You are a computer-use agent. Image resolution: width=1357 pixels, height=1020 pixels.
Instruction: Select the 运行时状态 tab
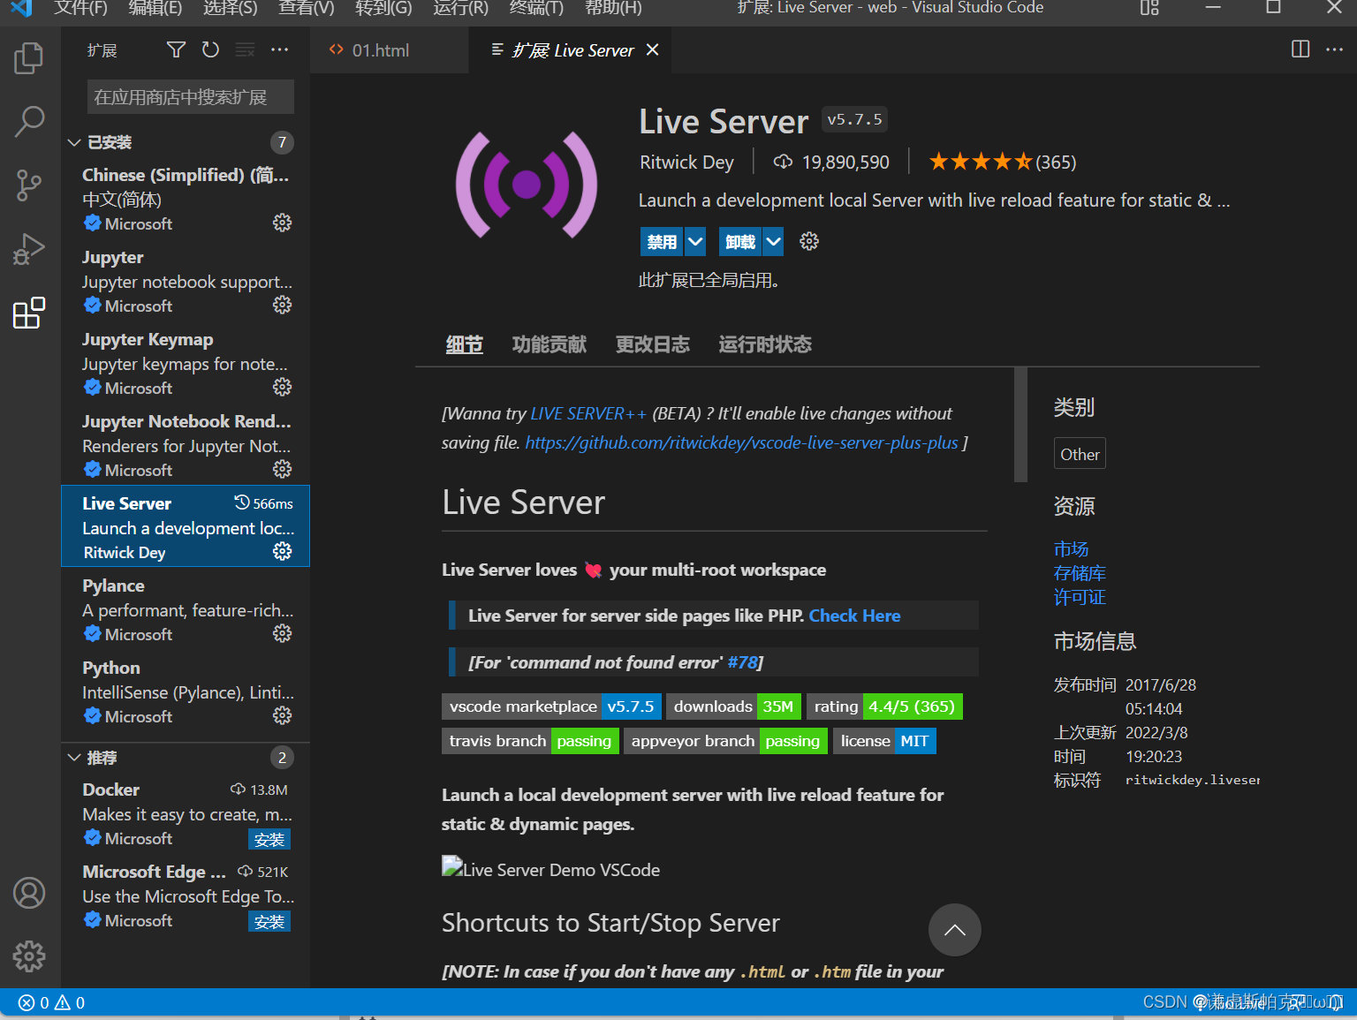click(765, 344)
